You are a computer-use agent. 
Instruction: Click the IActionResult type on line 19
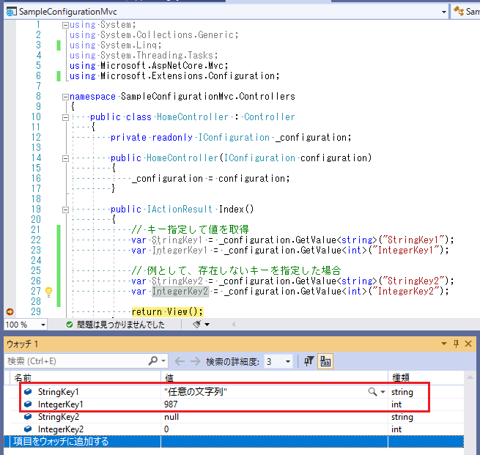pyautogui.click(x=180, y=210)
